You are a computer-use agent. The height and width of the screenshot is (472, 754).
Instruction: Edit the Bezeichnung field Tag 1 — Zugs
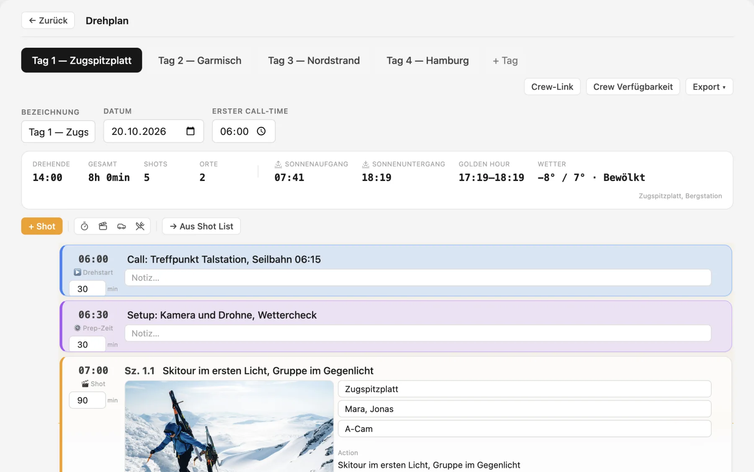click(58, 132)
